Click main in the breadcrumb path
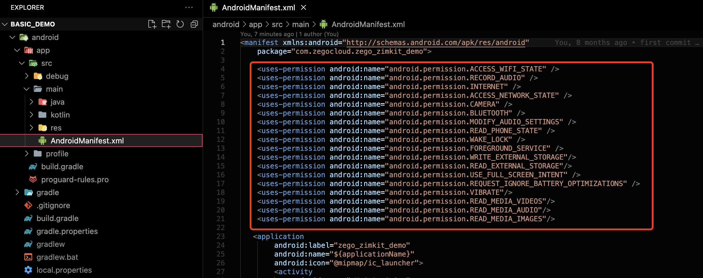 coord(301,24)
